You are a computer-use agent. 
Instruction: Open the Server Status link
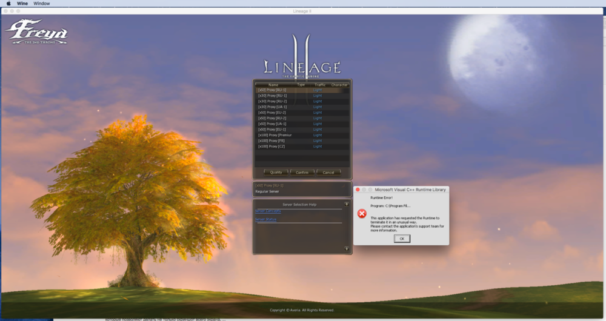(x=265, y=219)
